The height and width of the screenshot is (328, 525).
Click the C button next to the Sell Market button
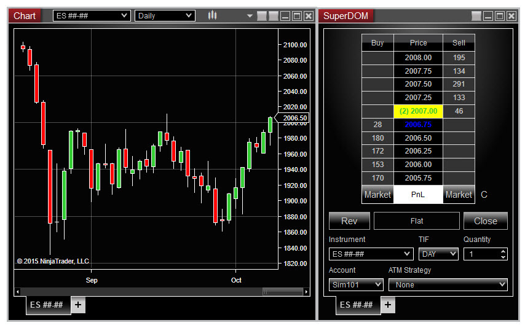point(484,195)
